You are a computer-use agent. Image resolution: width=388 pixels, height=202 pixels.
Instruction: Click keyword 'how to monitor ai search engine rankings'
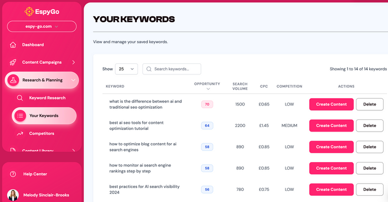pyautogui.click(x=140, y=168)
